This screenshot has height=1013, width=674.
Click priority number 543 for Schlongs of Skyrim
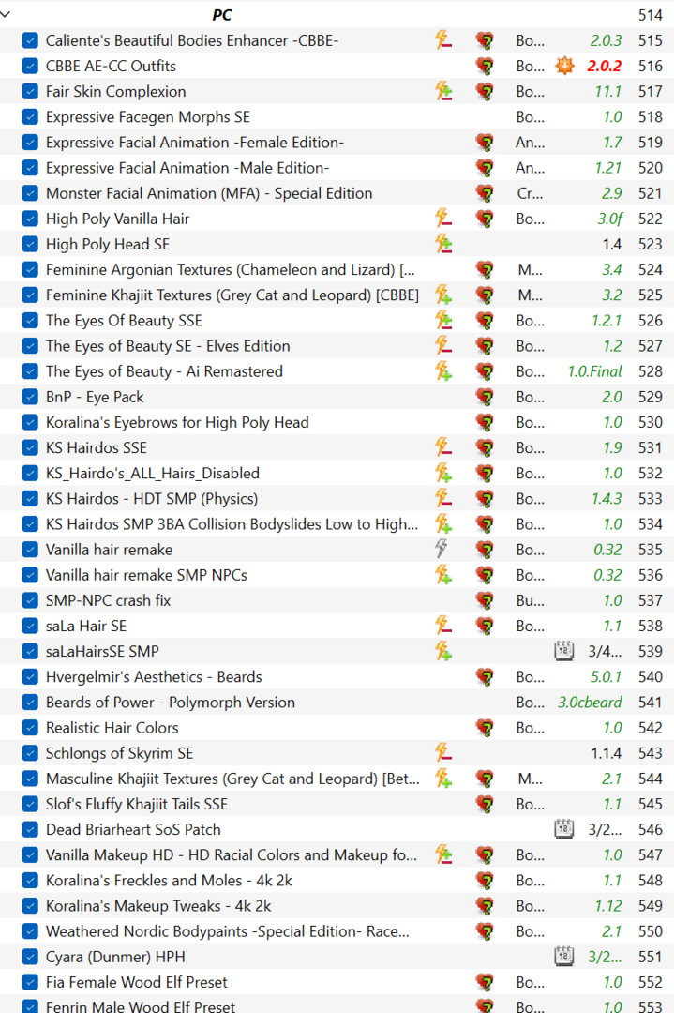coord(651,753)
